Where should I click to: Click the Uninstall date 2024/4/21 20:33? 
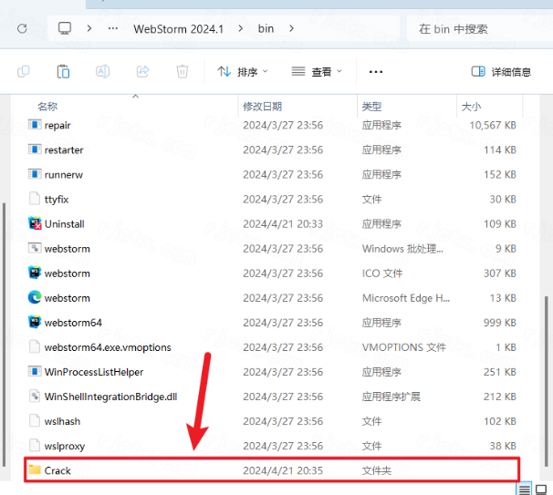(283, 224)
